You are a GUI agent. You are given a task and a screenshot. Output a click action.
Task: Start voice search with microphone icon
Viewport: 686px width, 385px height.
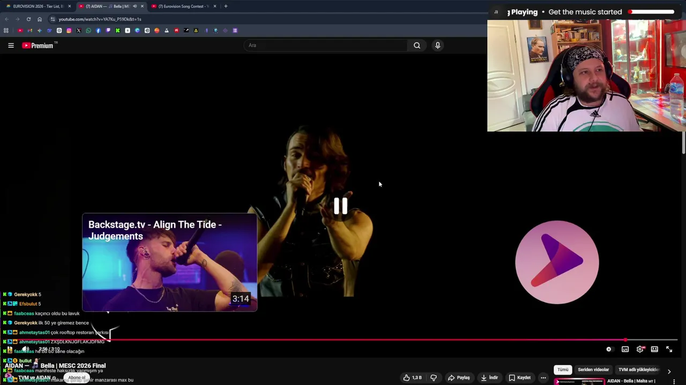tap(437, 45)
